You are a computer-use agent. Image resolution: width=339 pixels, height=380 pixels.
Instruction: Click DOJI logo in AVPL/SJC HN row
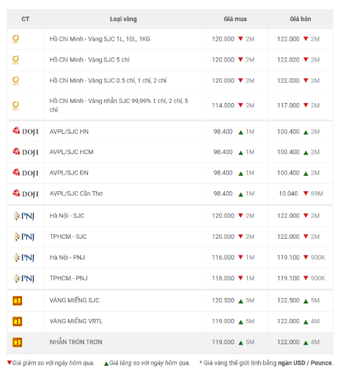25,131
